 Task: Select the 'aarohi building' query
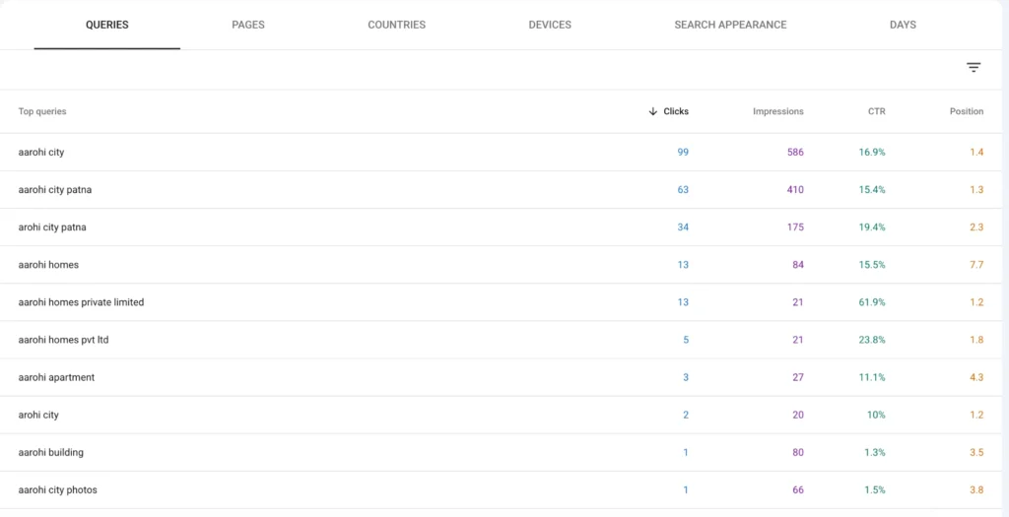coord(51,452)
